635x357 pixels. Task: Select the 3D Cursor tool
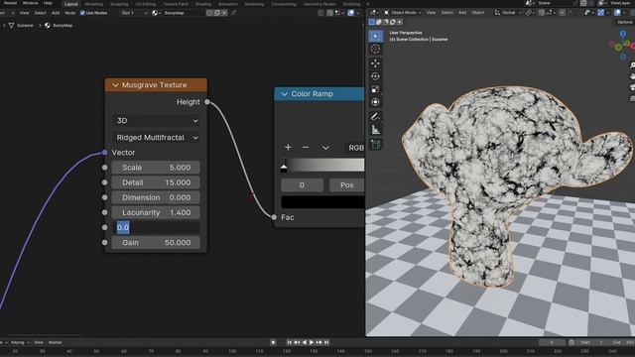[375, 49]
